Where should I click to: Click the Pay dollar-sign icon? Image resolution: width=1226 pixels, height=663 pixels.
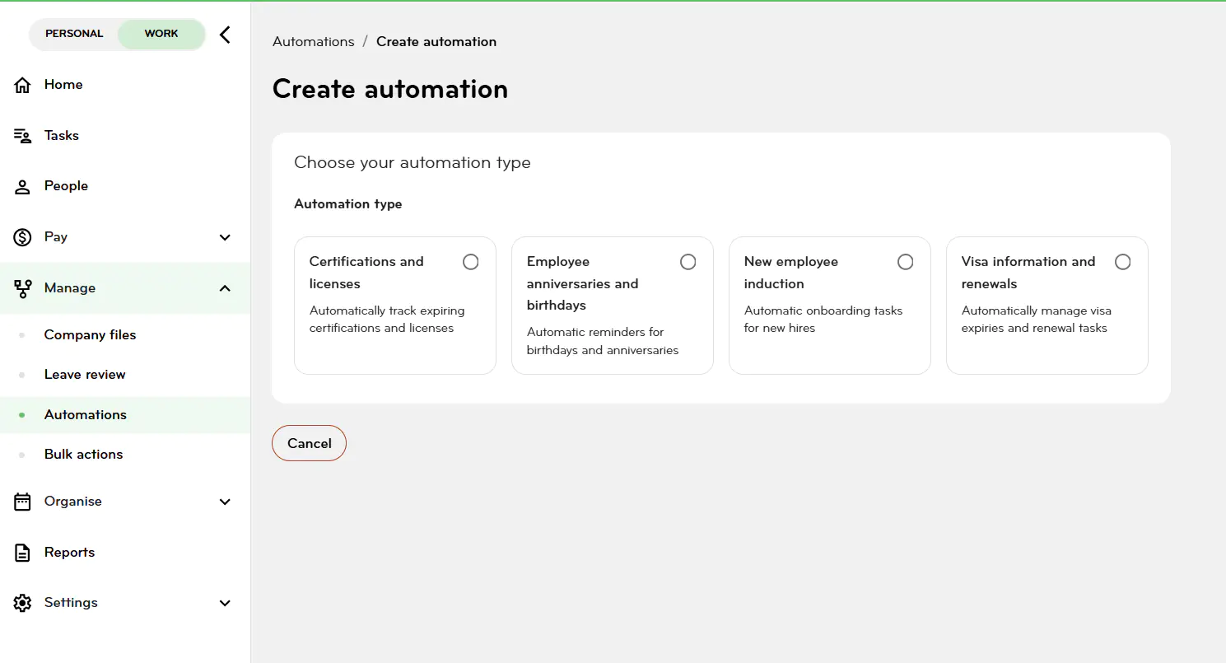[x=22, y=237]
